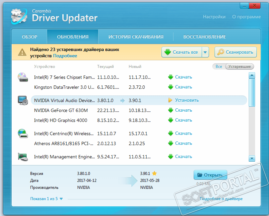The height and width of the screenshot is (216, 269).
Task: Click Скачать for NVIDIA GeForce GT 630M
Action: point(183,110)
